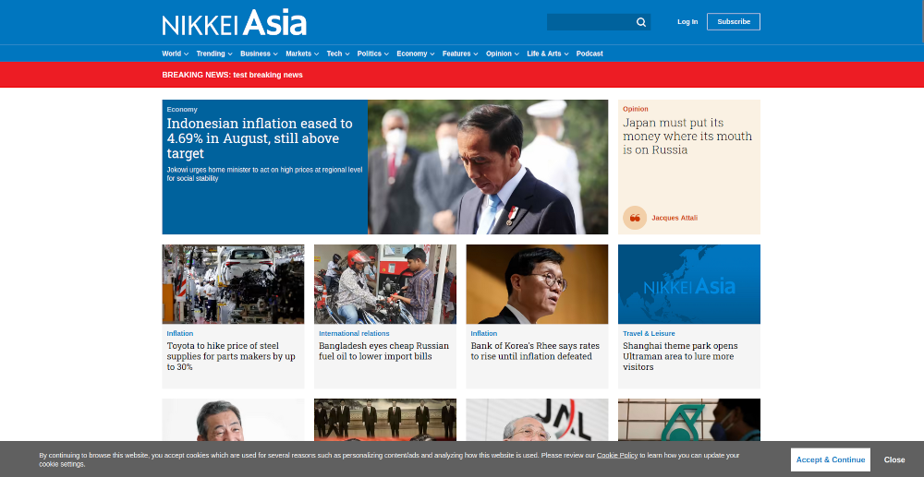Screen dimensions: 924x477
Task: Open the Tech nav item
Action: tap(334, 54)
